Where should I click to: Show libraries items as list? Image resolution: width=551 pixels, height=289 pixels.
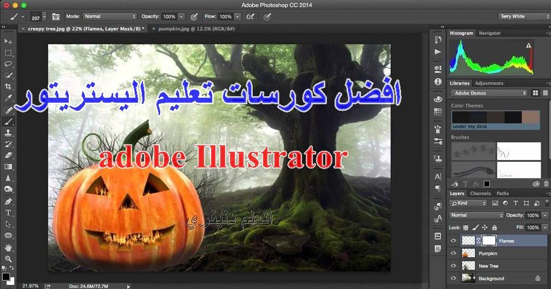[x=545, y=93]
